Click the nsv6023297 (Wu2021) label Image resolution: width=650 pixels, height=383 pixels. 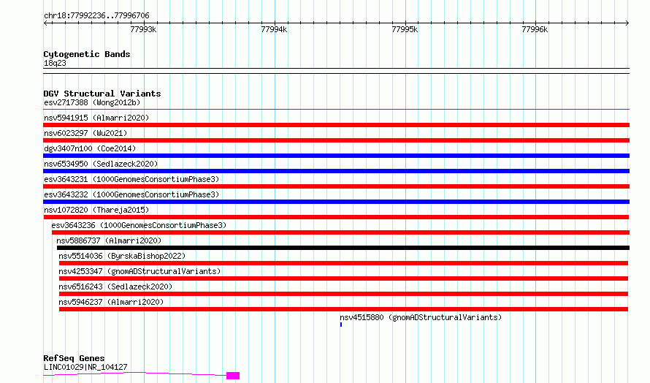point(85,133)
